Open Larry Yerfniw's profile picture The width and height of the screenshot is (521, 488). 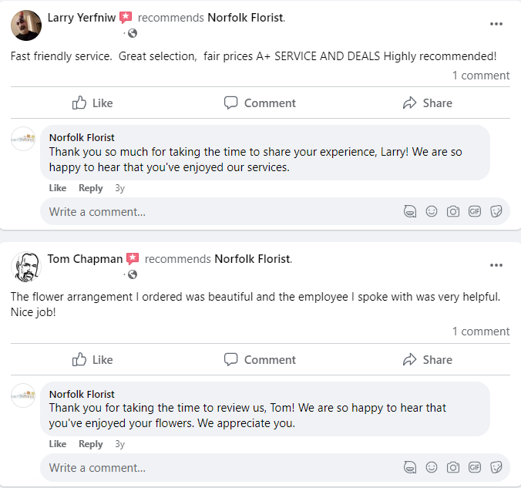[x=26, y=25]
